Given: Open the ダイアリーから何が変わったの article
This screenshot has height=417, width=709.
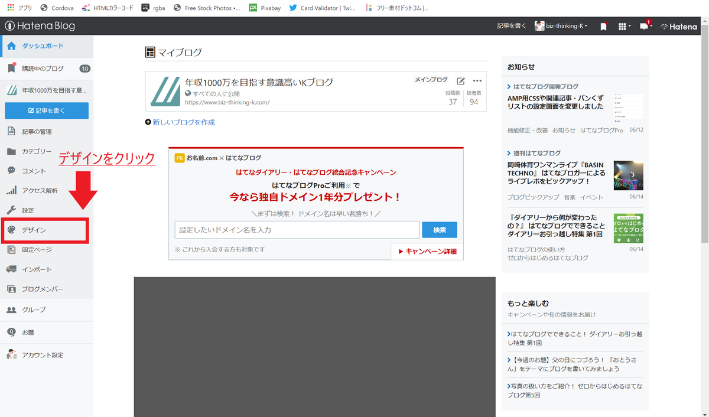Looking at the screenshot, I should tap(556, 226).
